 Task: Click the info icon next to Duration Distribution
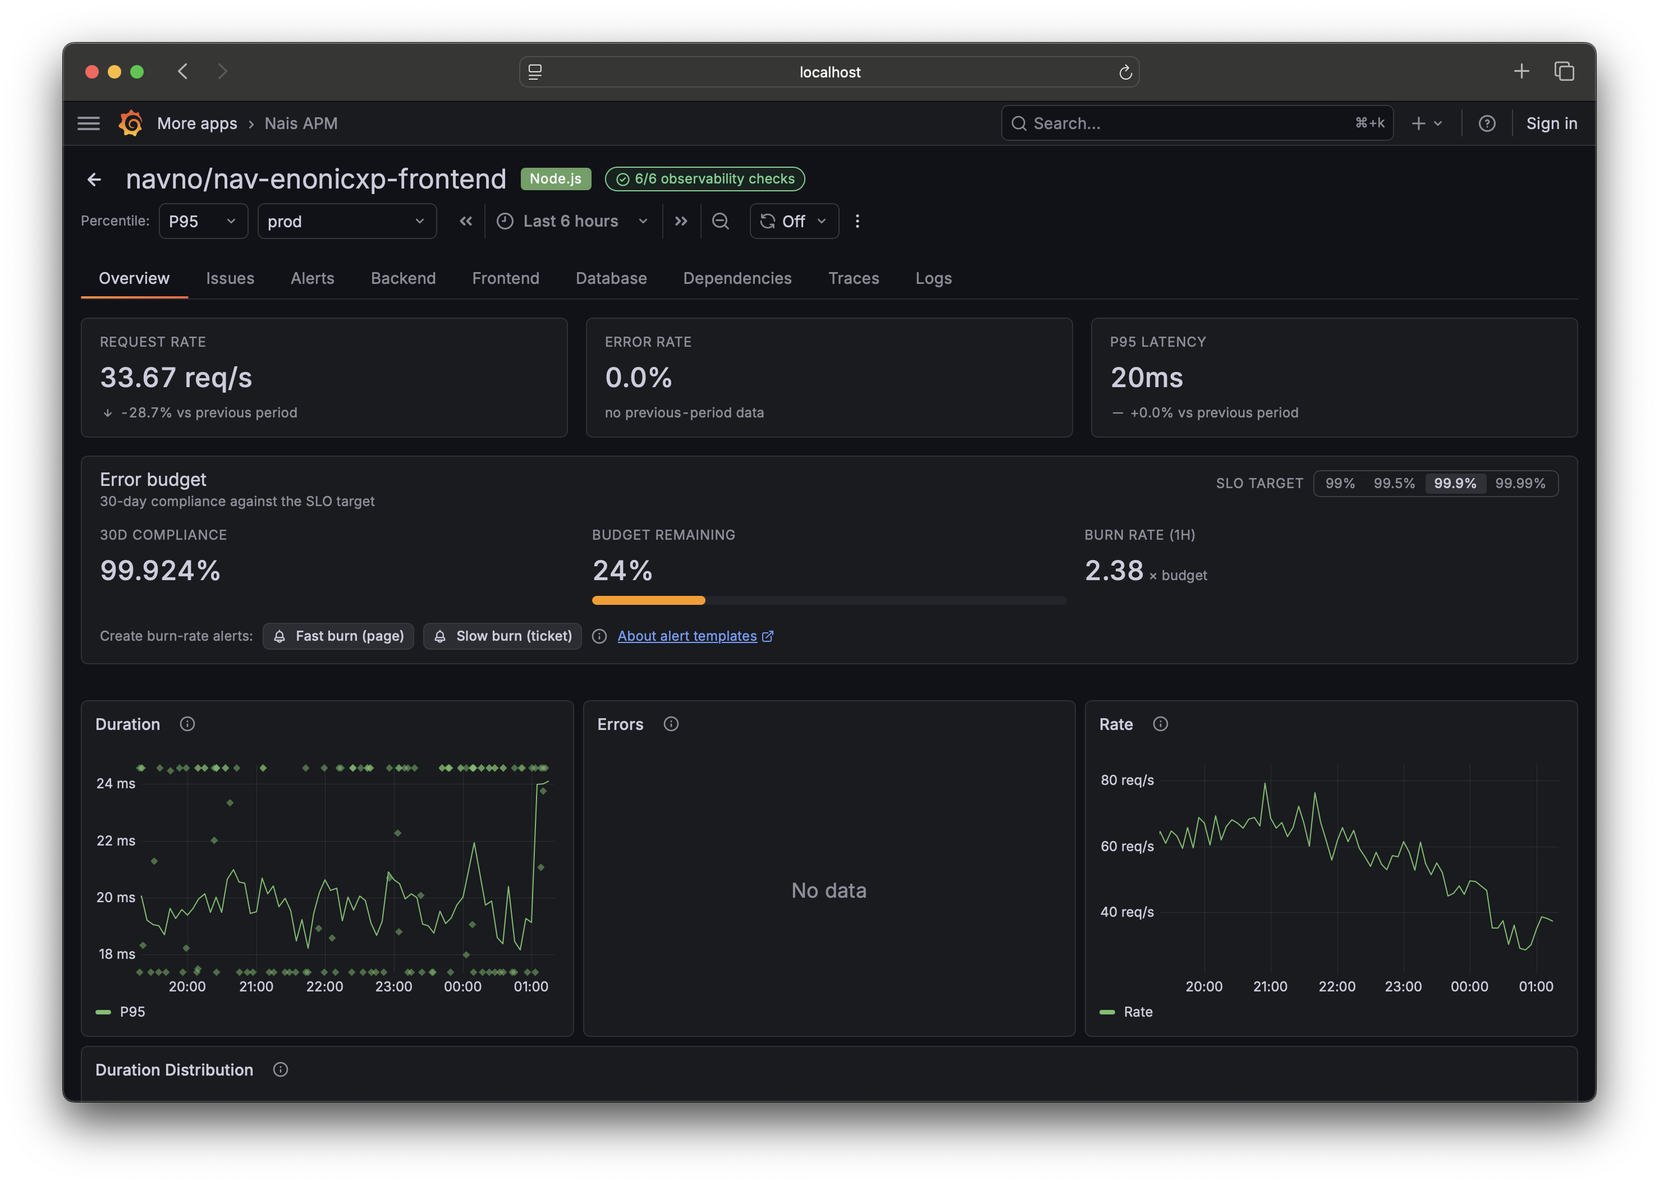click(281, 1070)
